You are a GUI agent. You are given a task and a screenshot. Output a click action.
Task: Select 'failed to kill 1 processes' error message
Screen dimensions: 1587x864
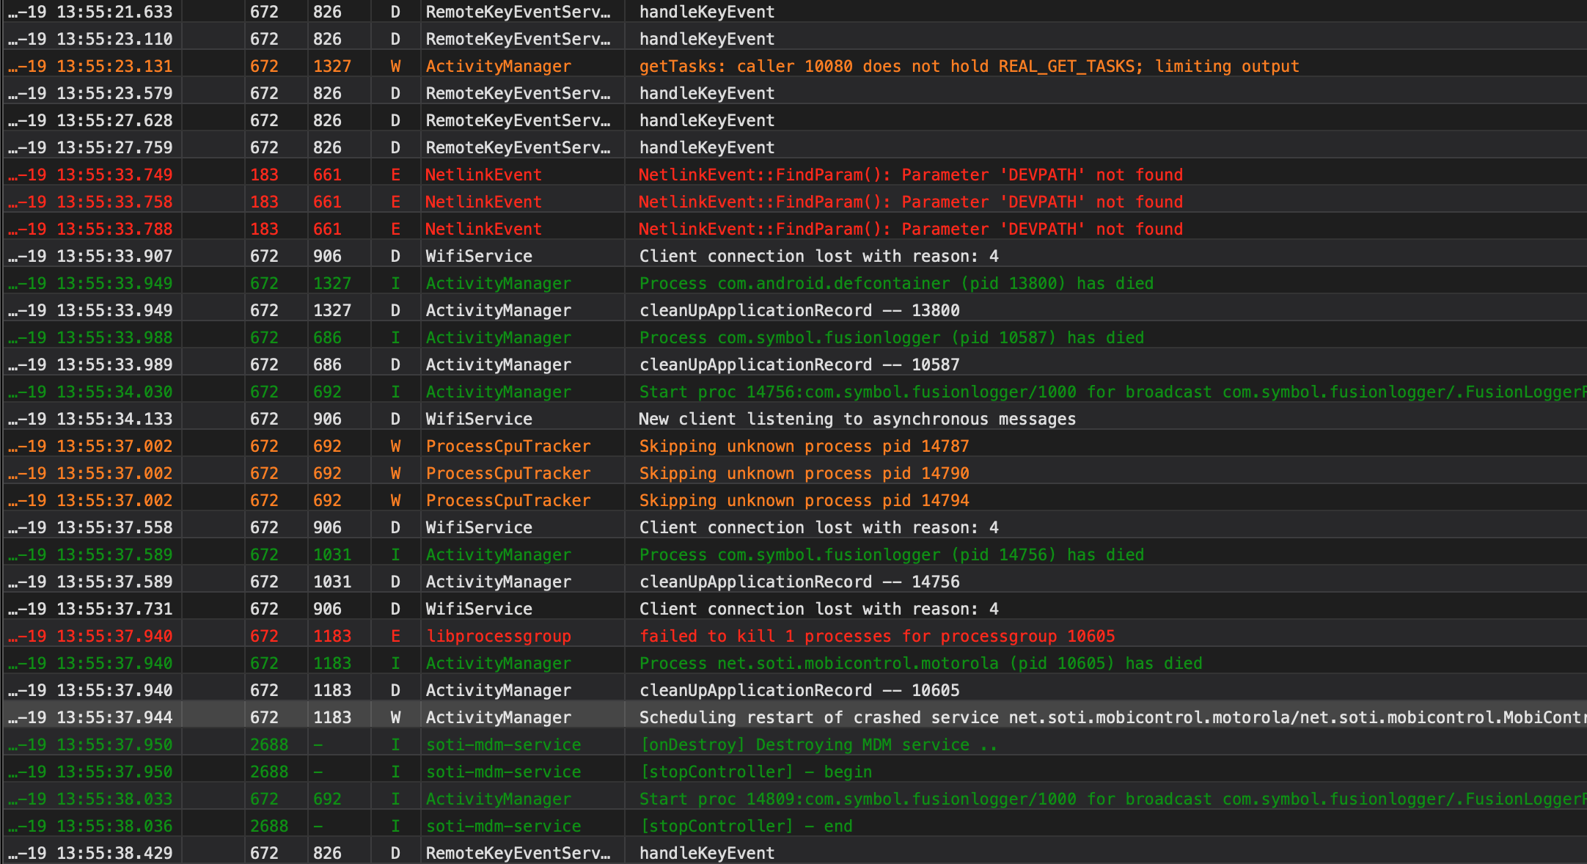tap(876, 636)
